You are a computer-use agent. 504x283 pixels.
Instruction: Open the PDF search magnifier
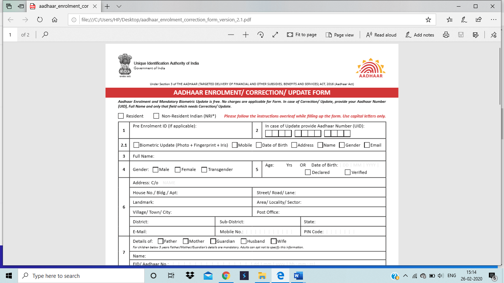point(45,35)
